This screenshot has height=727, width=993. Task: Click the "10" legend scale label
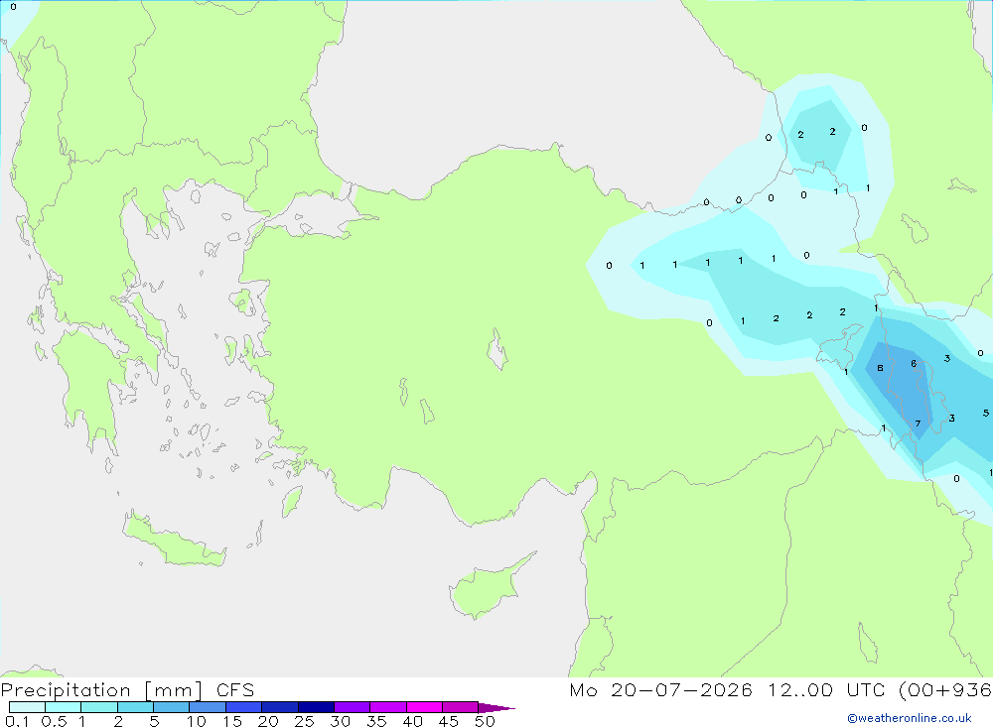pyautogui.click(x=197, y=721)
